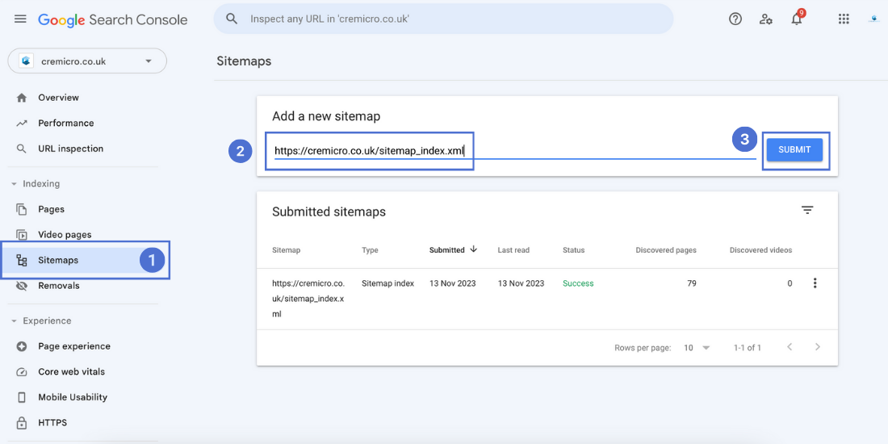Open the Google apps grid
The width and height of the screenshot is (888, 444).
[x=844, y=19]
